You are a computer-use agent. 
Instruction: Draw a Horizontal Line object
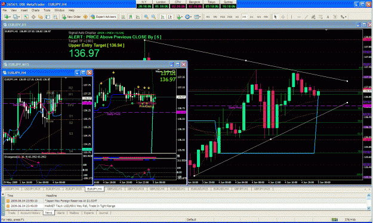coord(299,17)
